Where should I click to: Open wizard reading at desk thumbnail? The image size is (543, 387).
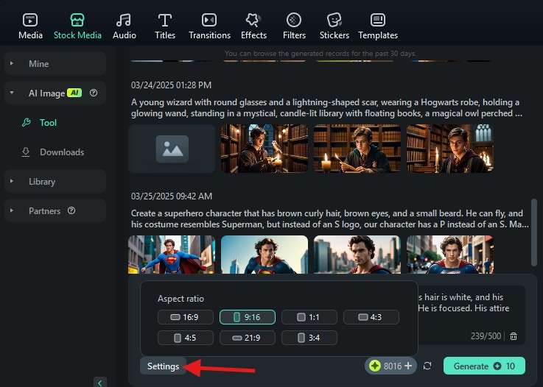(357, 149)
